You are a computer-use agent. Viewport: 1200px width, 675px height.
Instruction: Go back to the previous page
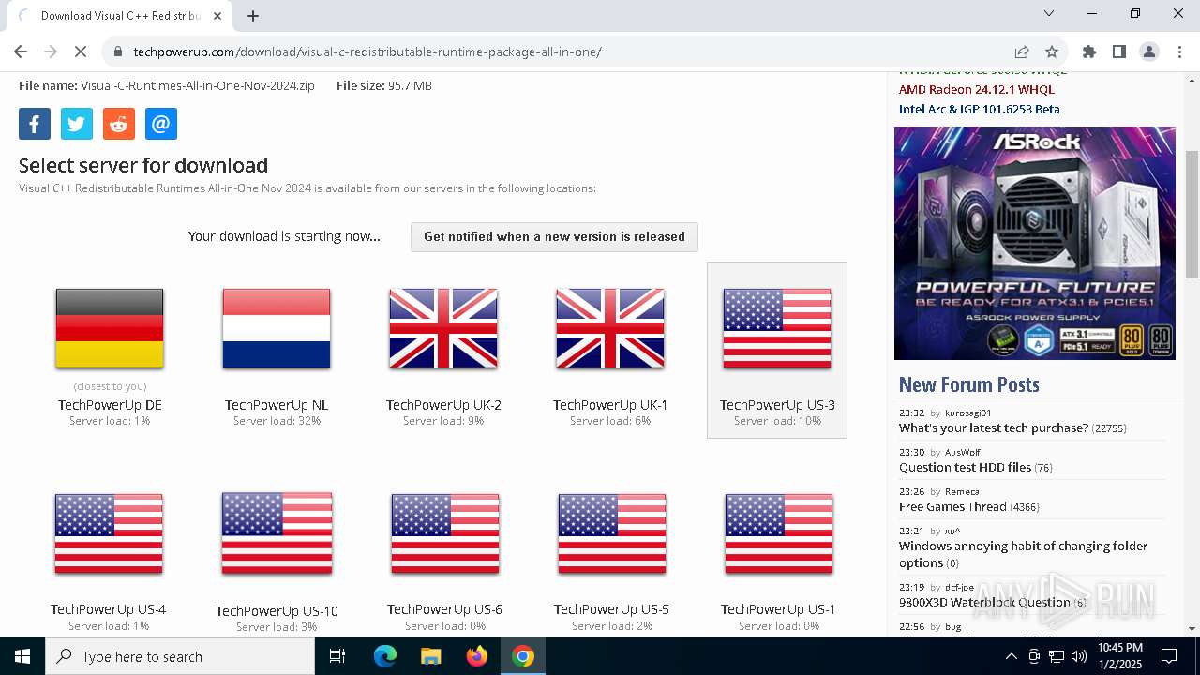coord(21,52)
